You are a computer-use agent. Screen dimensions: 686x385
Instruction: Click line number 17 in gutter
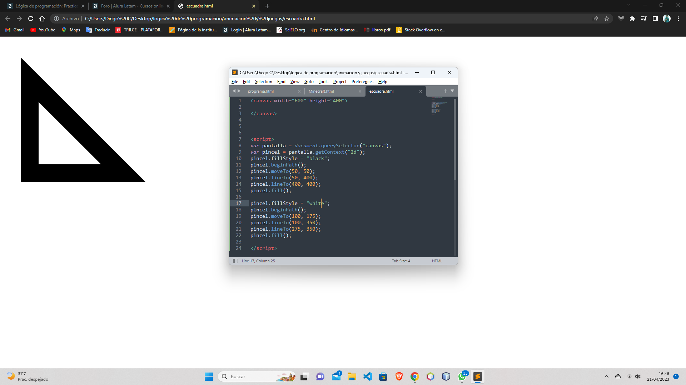pos(238,203)
